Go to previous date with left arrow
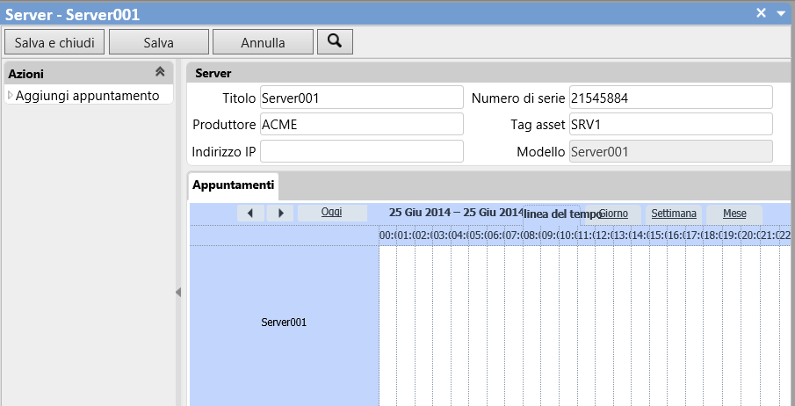795x406 pixels. (x=250, y=213)
